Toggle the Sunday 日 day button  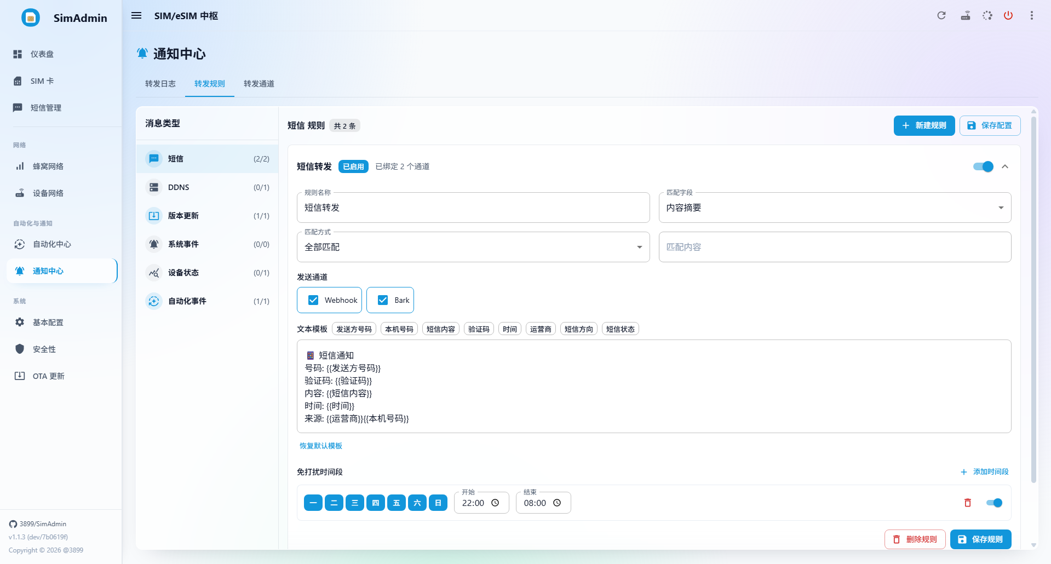[x=438, y=503]
